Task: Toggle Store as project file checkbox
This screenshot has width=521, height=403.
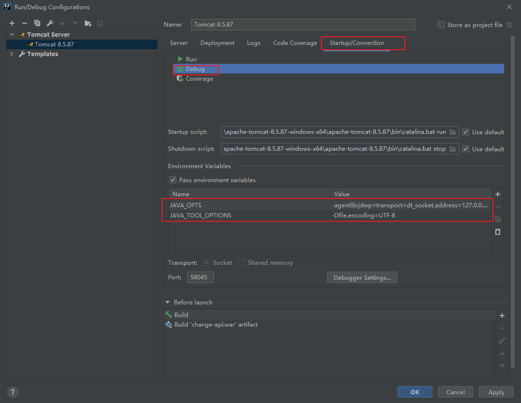Action: click(441, 25)
